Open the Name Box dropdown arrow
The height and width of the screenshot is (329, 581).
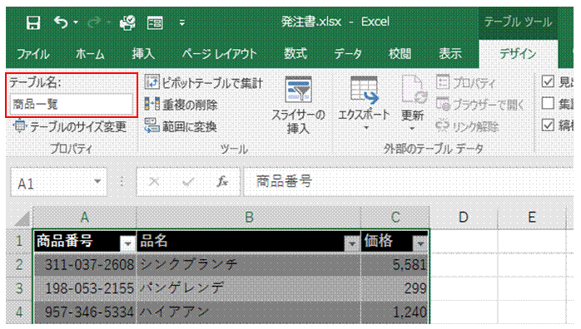pos(97,181)
